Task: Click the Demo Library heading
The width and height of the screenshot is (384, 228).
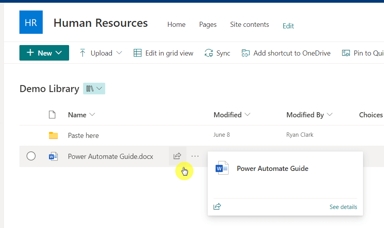Action: click(49, 89)
